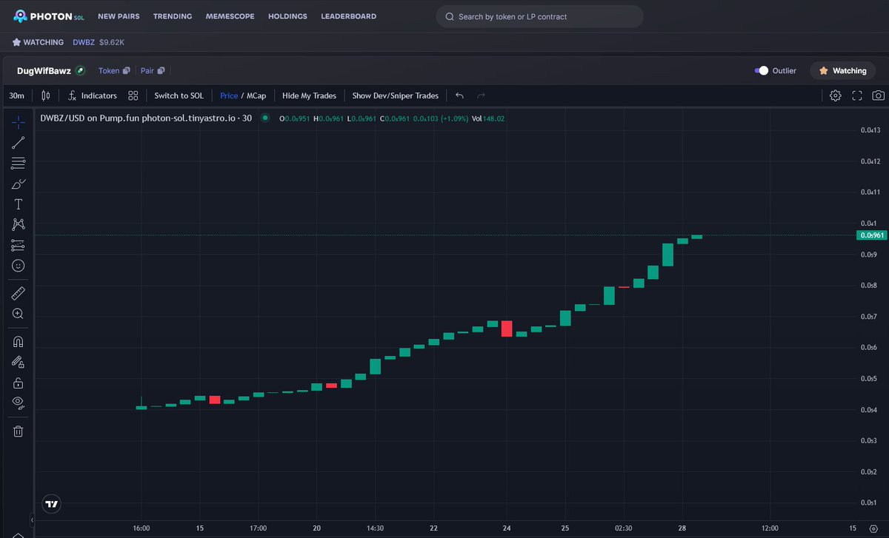
Task: Take a chart snapshot with camera
Action: point(878,95)
